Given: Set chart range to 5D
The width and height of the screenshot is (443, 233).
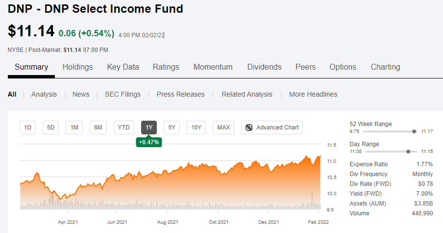Looking at the screenshot, I should (50, 128).
